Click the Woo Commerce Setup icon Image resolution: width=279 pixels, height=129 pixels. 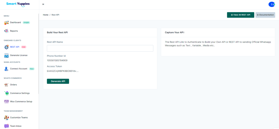7,102
